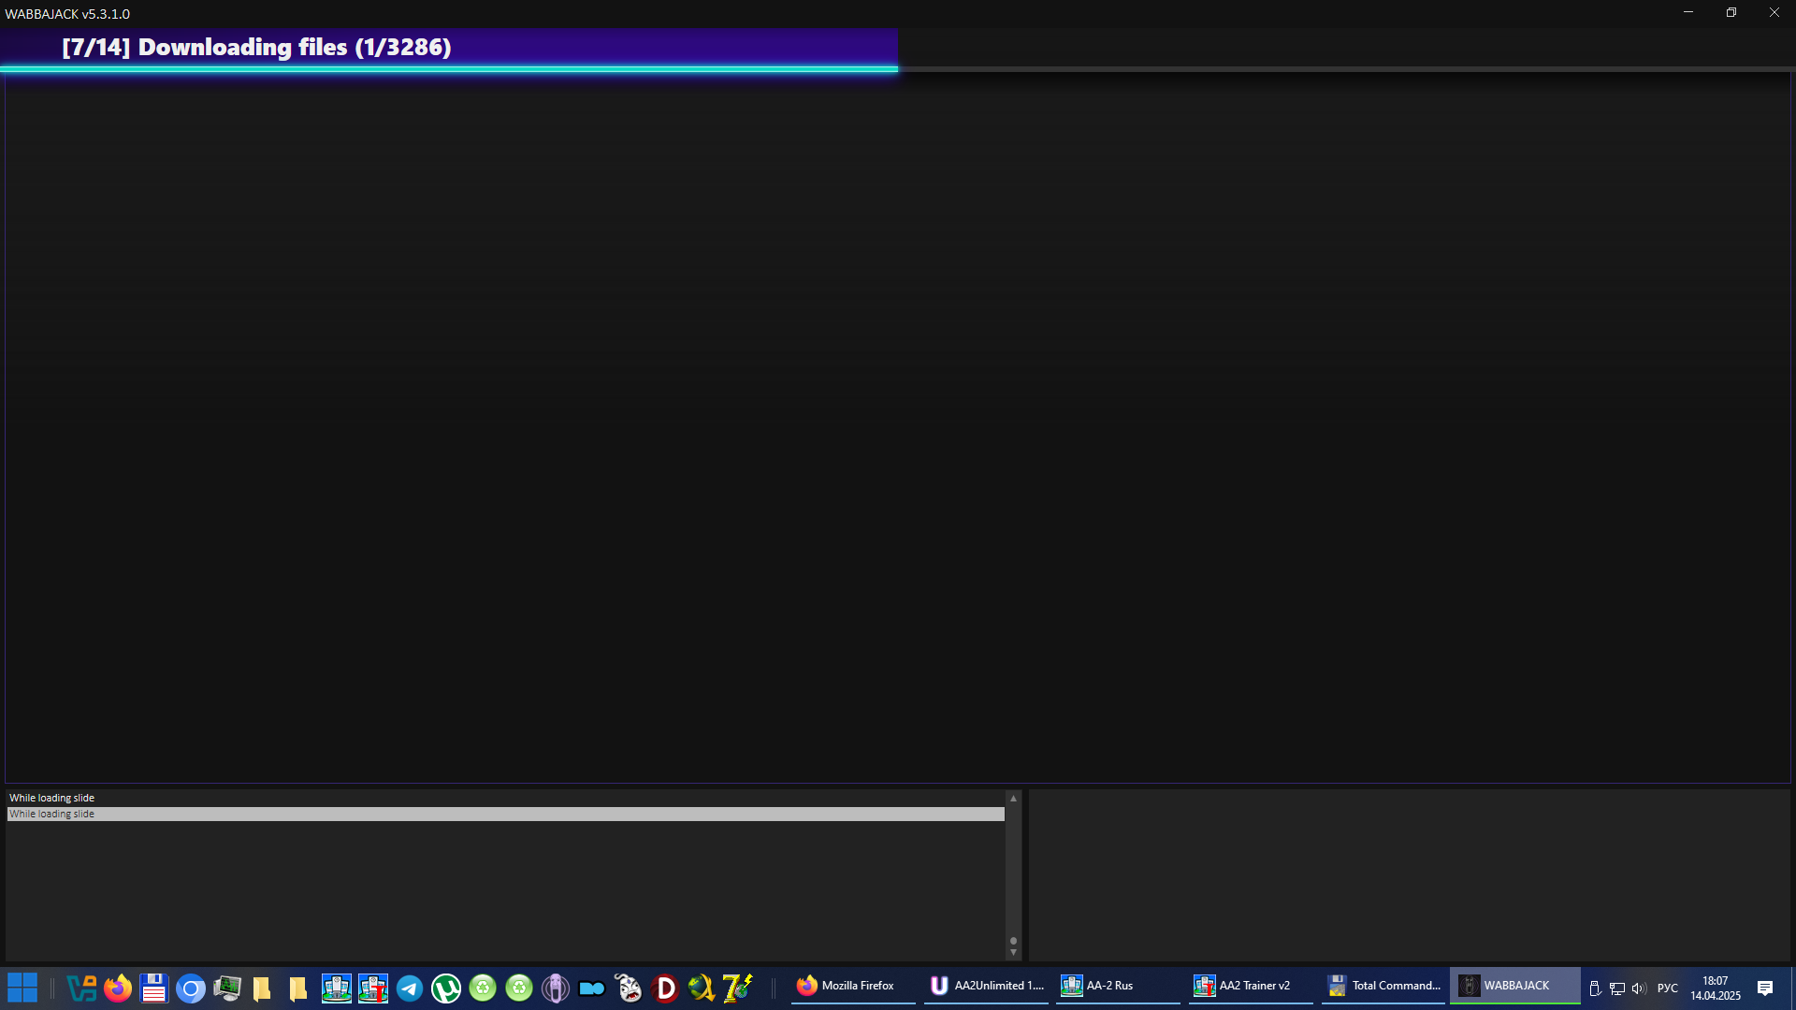
Task: Click the Chromium pinned taskbar icon
Action: [x=191, y=988]
